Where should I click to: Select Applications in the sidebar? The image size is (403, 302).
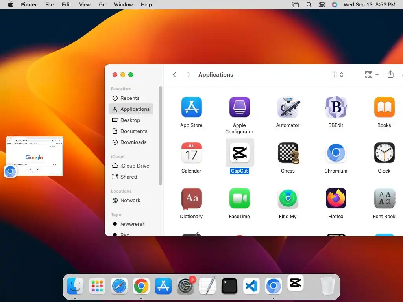[131, 109]
